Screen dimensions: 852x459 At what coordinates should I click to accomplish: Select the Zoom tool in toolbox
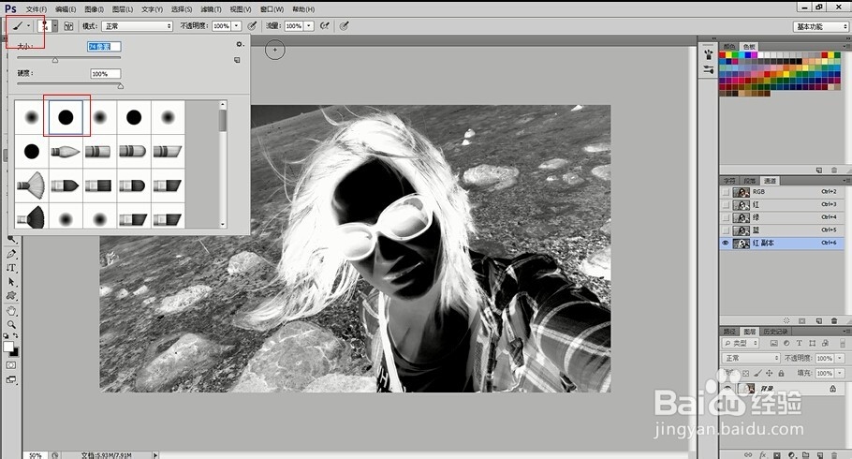click(11, 324)
